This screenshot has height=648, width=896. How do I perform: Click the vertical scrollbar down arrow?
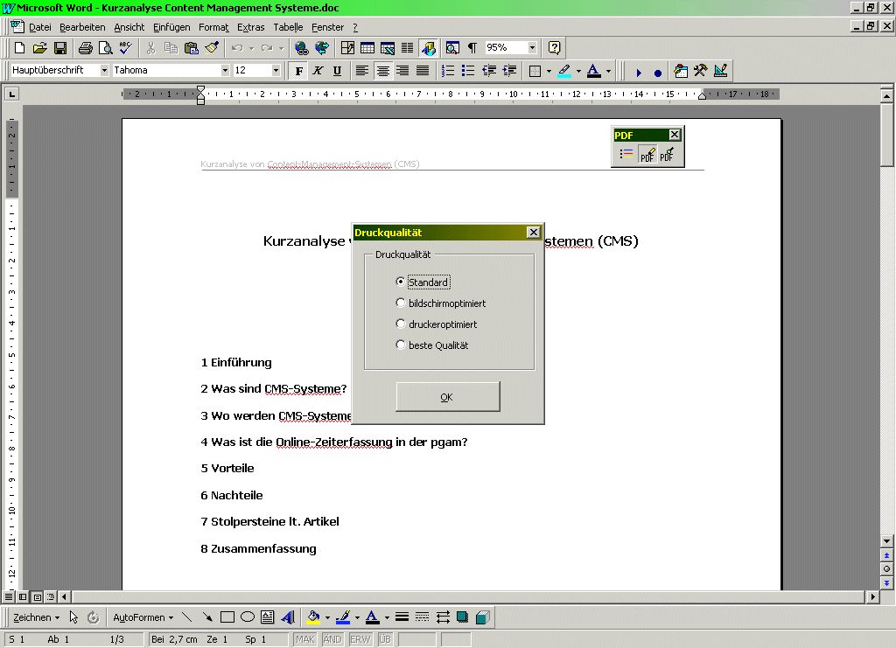[x=886, y=540]
